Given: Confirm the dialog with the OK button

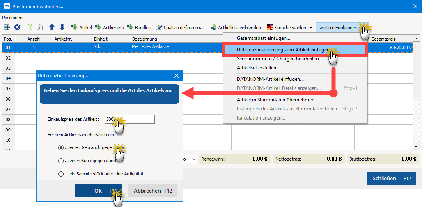Looking at the screenshot, I should click(98, 191).
